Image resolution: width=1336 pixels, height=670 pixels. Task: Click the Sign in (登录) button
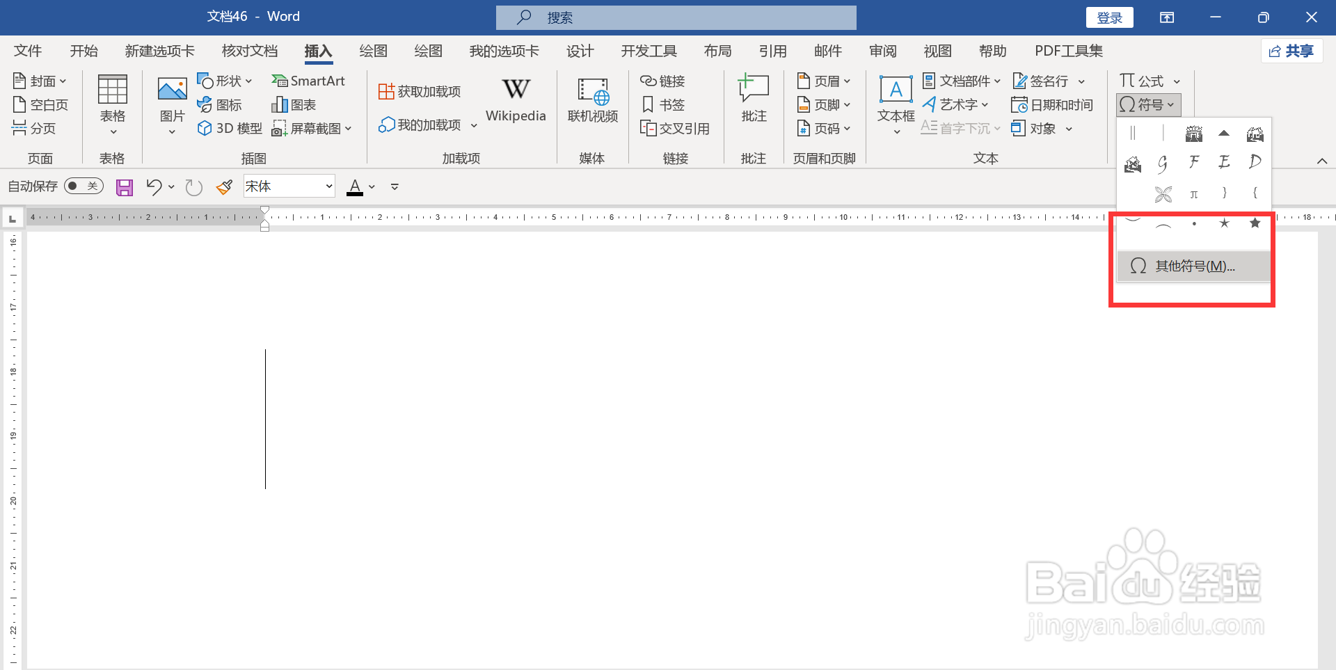point(1109,17)
